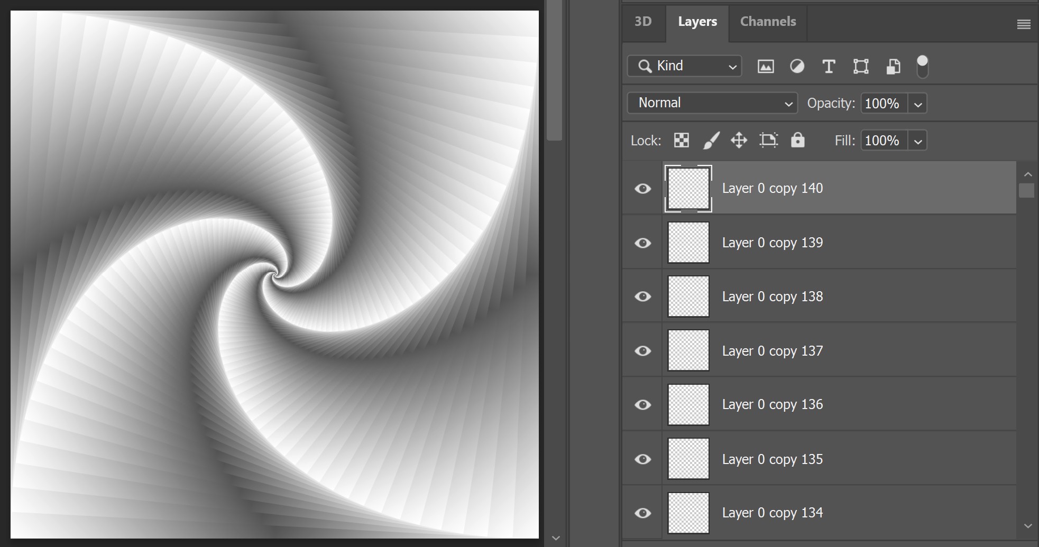
Task: Select the Layer 0 copy 138 thumbnail
Action: point(687,296)
